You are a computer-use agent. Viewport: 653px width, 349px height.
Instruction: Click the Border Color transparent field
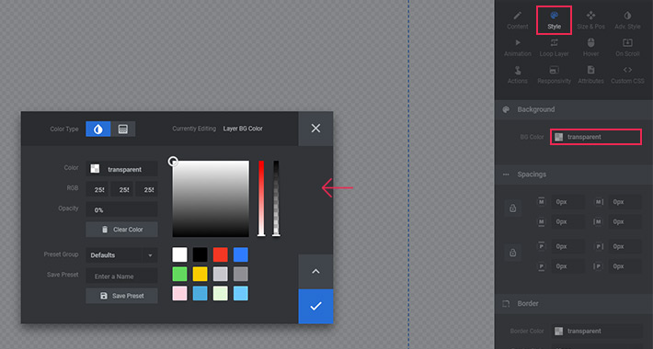(x=597, y=332)
